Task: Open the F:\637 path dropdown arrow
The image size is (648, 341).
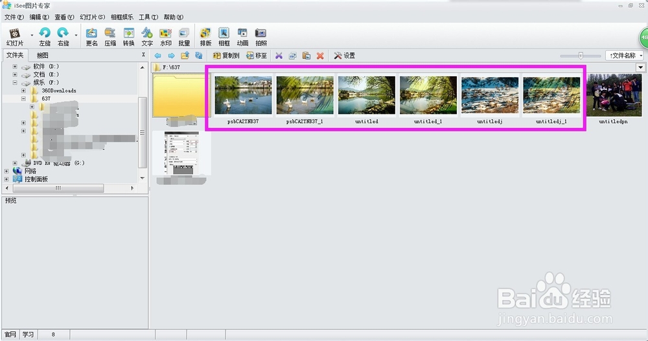Action: pyautogui.click(x=640, y=67)
